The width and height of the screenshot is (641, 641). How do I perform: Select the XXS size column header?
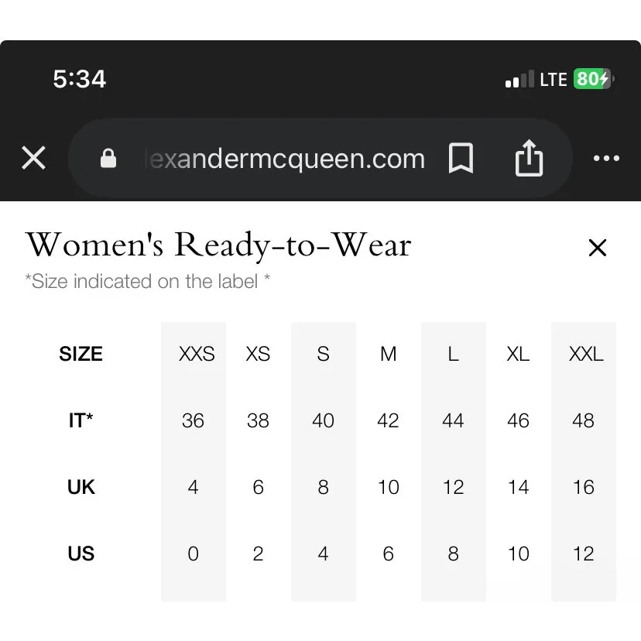[197, 355]
